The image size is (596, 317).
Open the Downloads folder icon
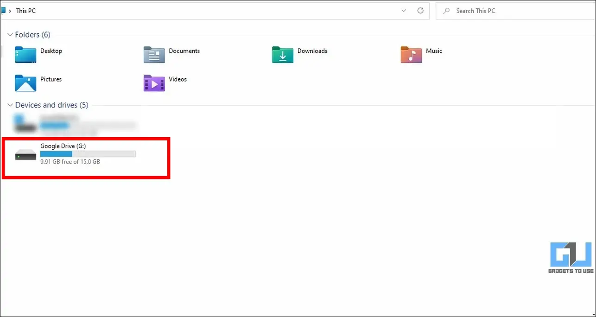click(x=283, y=55)
